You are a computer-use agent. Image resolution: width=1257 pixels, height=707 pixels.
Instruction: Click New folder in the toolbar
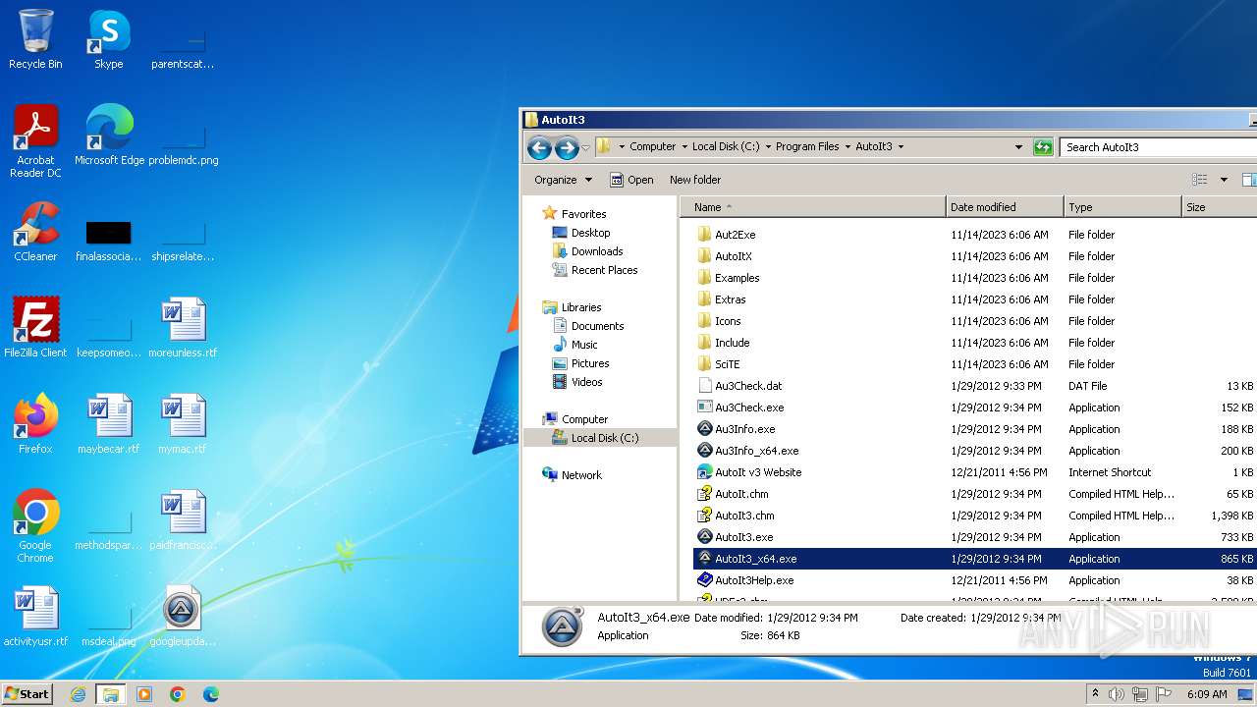695,180
